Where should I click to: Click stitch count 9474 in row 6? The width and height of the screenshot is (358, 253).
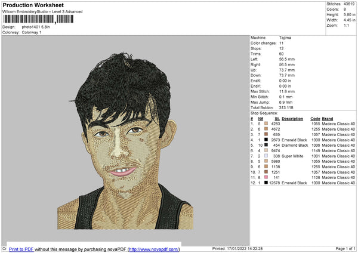(x=276, y=151)
